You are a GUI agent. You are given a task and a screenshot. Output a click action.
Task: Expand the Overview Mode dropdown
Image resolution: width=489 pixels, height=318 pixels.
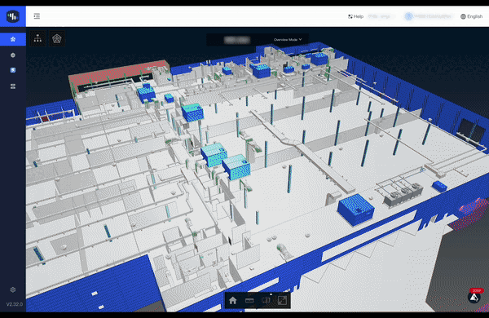[288, 40]
